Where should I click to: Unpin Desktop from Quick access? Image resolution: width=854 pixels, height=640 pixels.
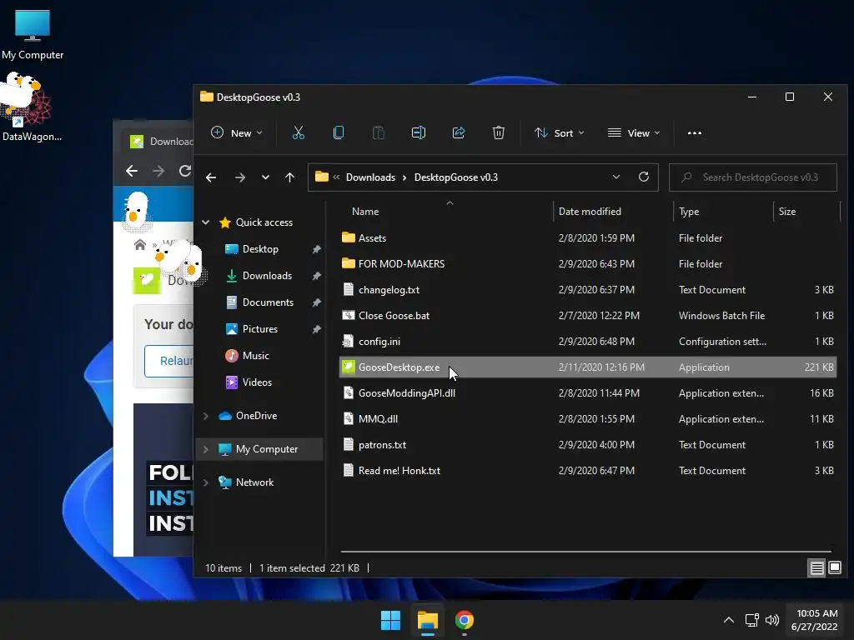pos(316,249)
